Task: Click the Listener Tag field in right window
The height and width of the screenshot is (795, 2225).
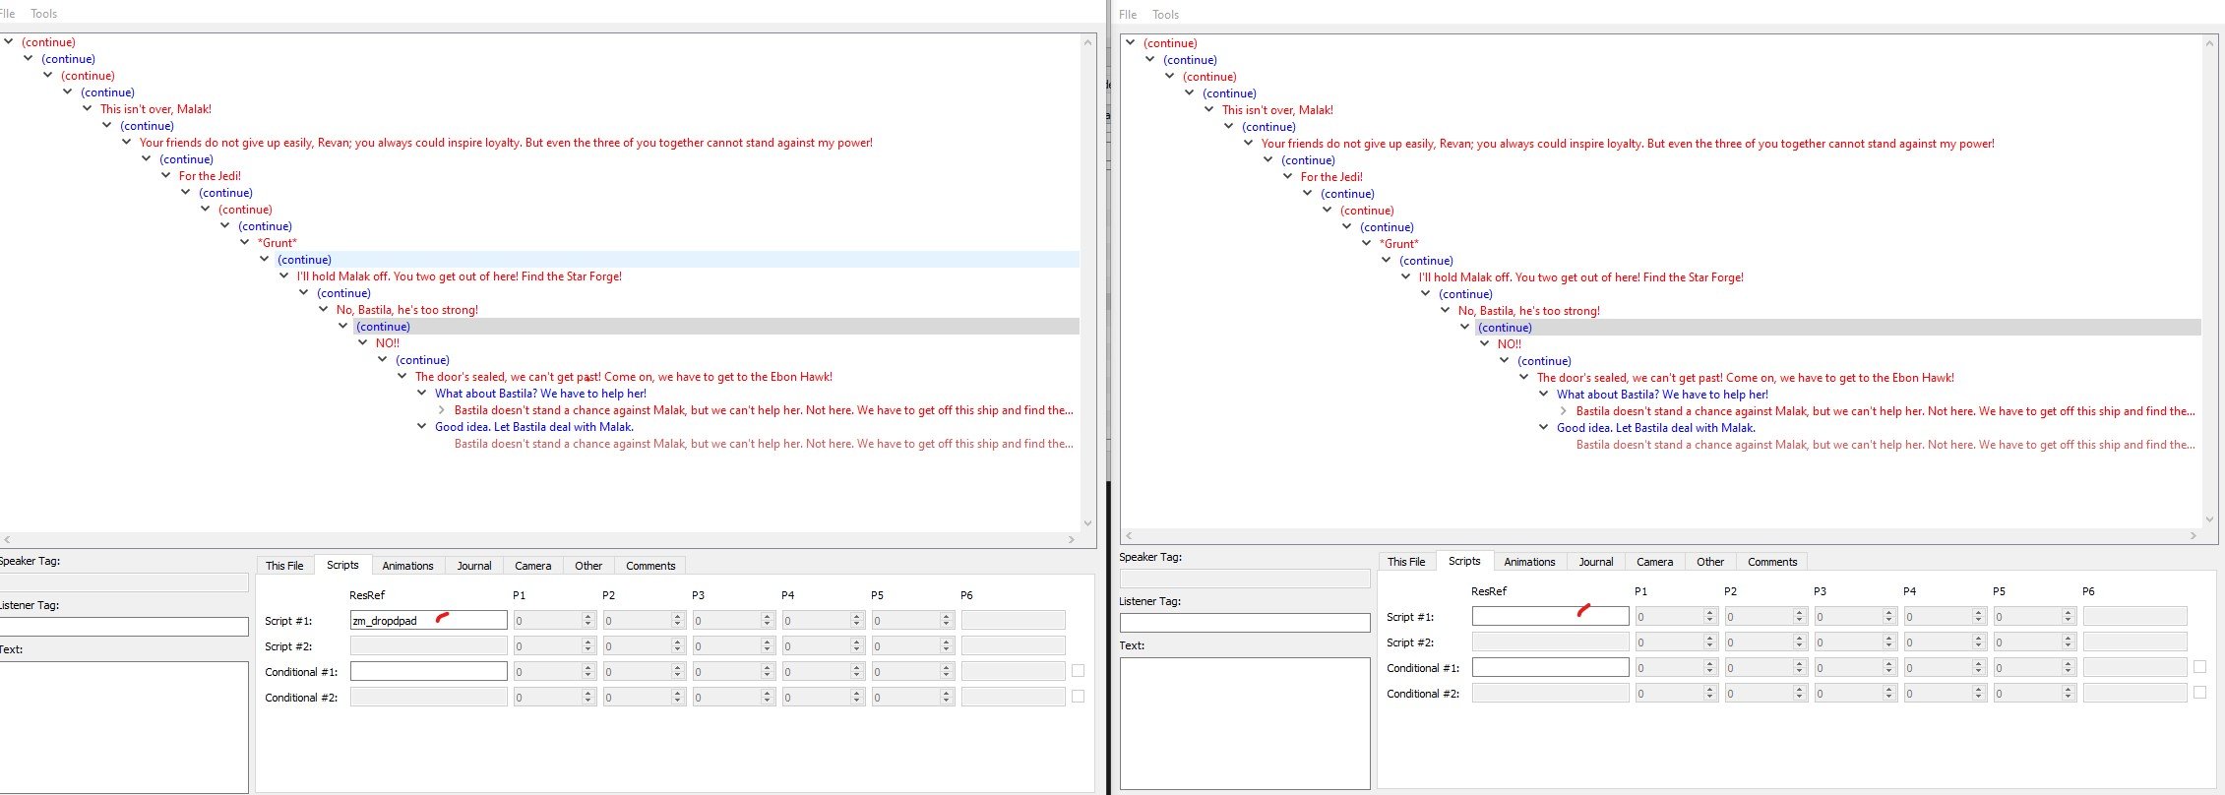Action: click(x=1245, y=623)
